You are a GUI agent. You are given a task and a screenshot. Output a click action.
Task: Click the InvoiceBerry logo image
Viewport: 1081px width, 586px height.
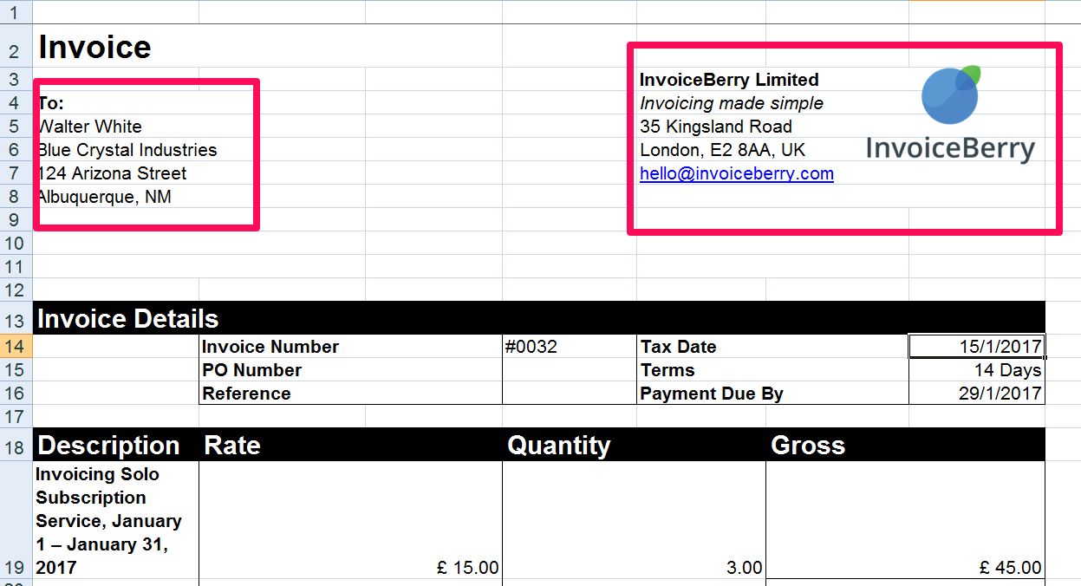pos(951,114)
